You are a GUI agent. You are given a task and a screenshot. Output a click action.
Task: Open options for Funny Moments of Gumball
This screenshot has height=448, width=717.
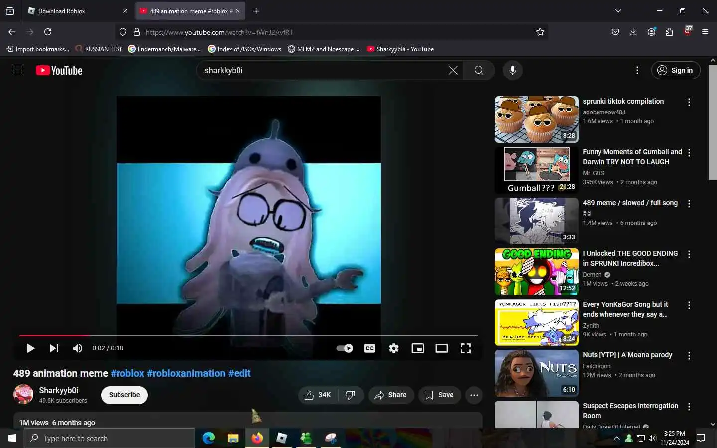689,153
